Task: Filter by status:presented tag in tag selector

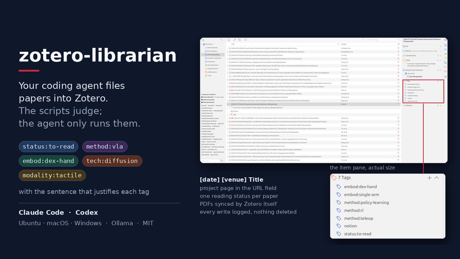Action: coord(207,102)
